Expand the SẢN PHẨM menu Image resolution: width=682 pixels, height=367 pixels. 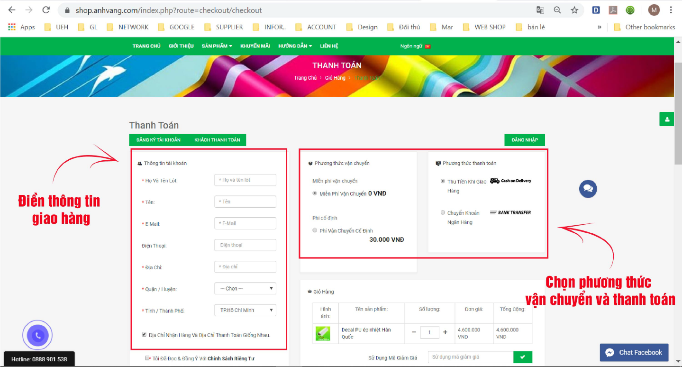point(217,46)
